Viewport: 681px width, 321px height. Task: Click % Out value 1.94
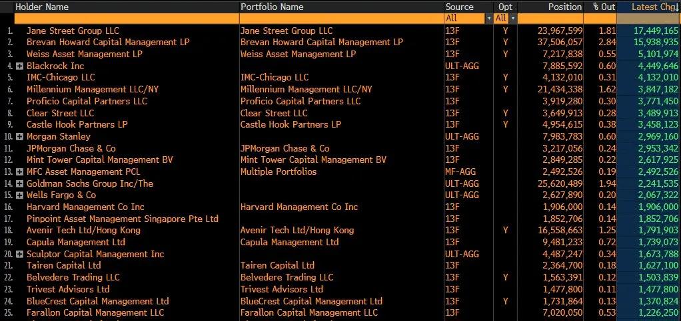pos(608,183)
